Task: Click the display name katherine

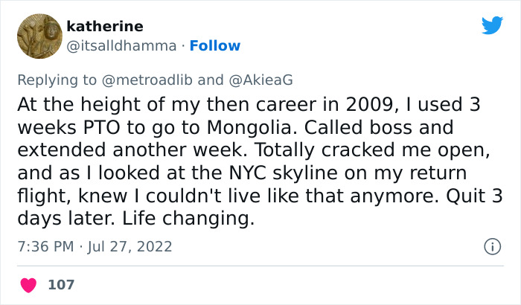Action: [x=105, y=27]
